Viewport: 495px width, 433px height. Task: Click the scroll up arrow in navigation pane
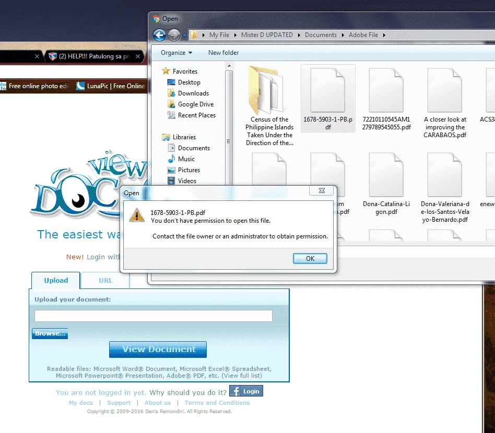[x=229, y=66]
